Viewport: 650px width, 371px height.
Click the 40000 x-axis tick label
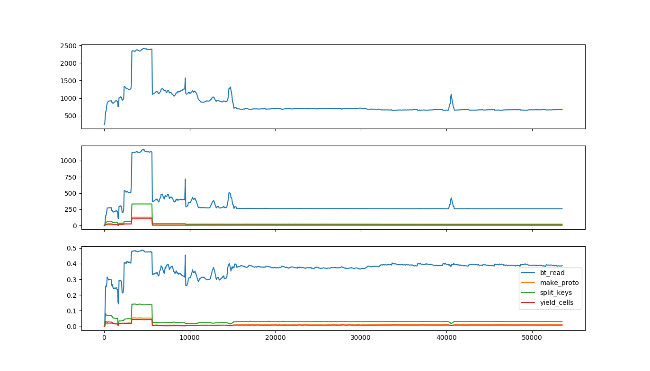tap(446, 338)
